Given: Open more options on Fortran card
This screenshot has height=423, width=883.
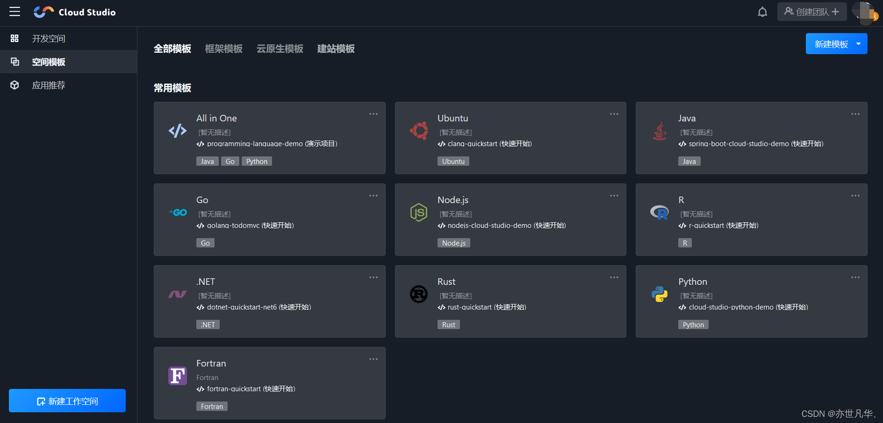Looking at the screenshot, I should point(373,359).
